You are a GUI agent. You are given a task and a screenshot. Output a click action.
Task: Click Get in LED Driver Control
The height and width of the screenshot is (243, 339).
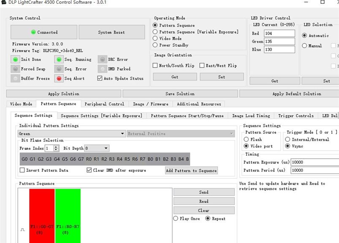(275, 81)
